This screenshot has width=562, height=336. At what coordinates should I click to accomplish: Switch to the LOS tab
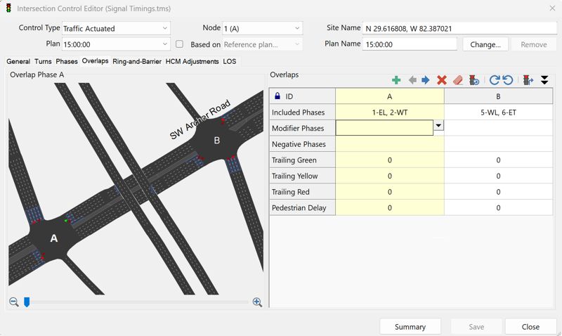[x=230, y=61]
